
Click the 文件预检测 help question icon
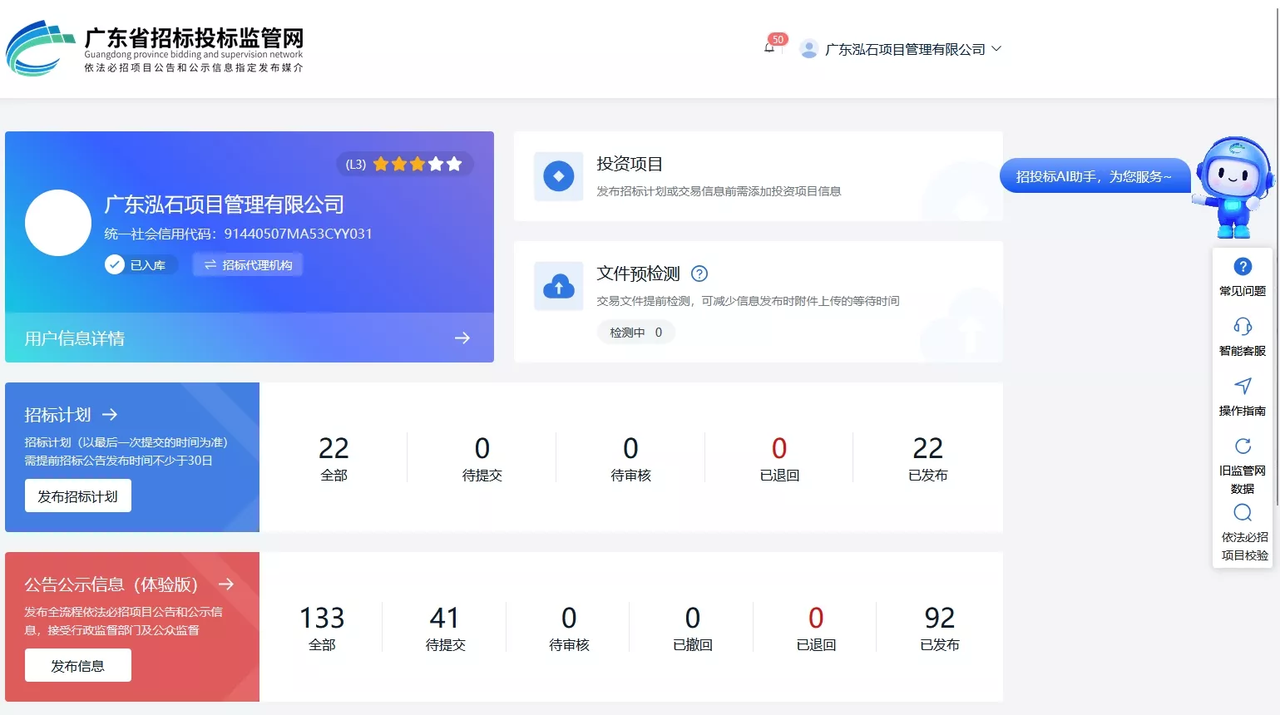coord(699,274)
